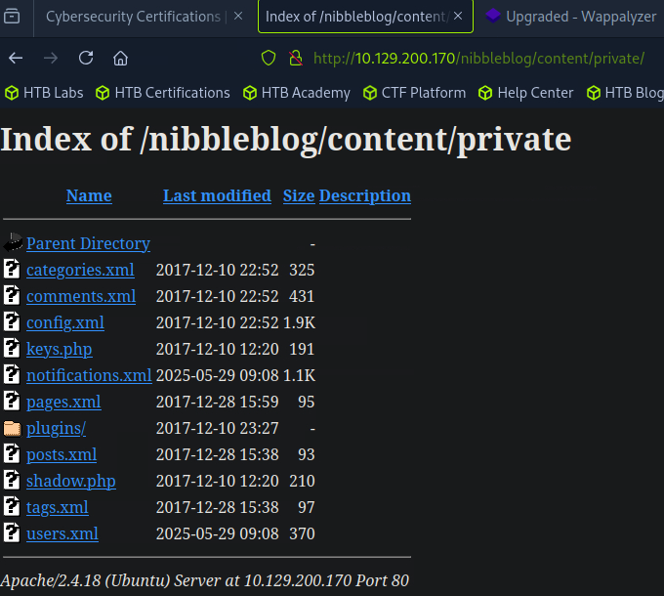Close the Cybersecurity Certifications tab

pyautogui.click(x=238, y=17)
